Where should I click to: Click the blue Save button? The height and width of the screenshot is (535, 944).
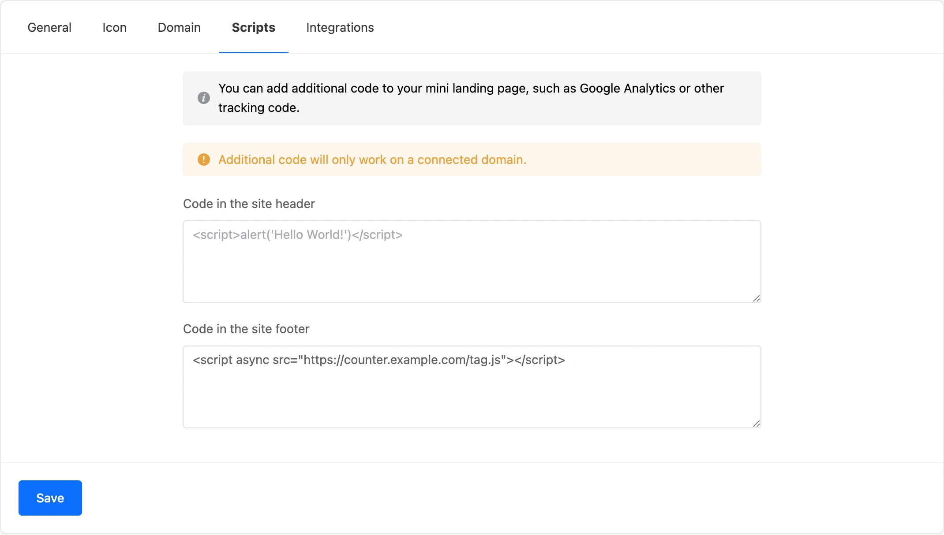coord(50,498)
